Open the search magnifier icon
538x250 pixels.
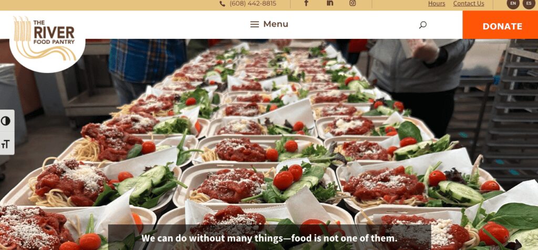pos(423,25)
